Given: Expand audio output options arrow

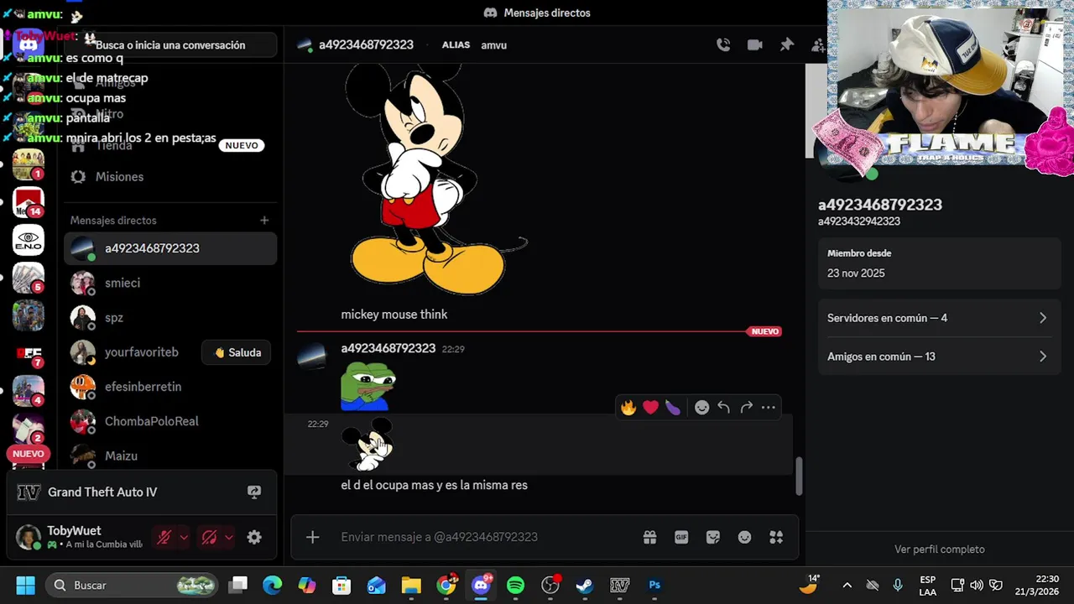Looking at the screenshot, I should [x=228, y=538].
